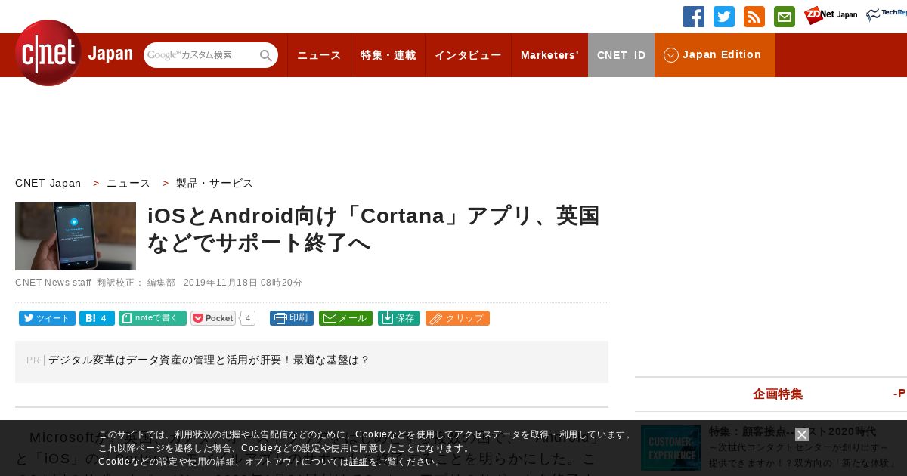
Task: Click the Pocket count bubble showing 4
Action: [x=248, y=318]
